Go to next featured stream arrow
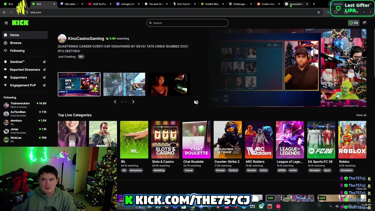Image resolution: width=375 pixels, height=211 pixels. [x=133, y=102]
